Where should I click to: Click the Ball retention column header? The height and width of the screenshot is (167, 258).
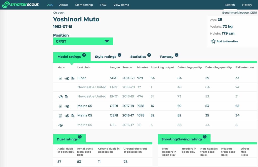click(x=244, y=67)
